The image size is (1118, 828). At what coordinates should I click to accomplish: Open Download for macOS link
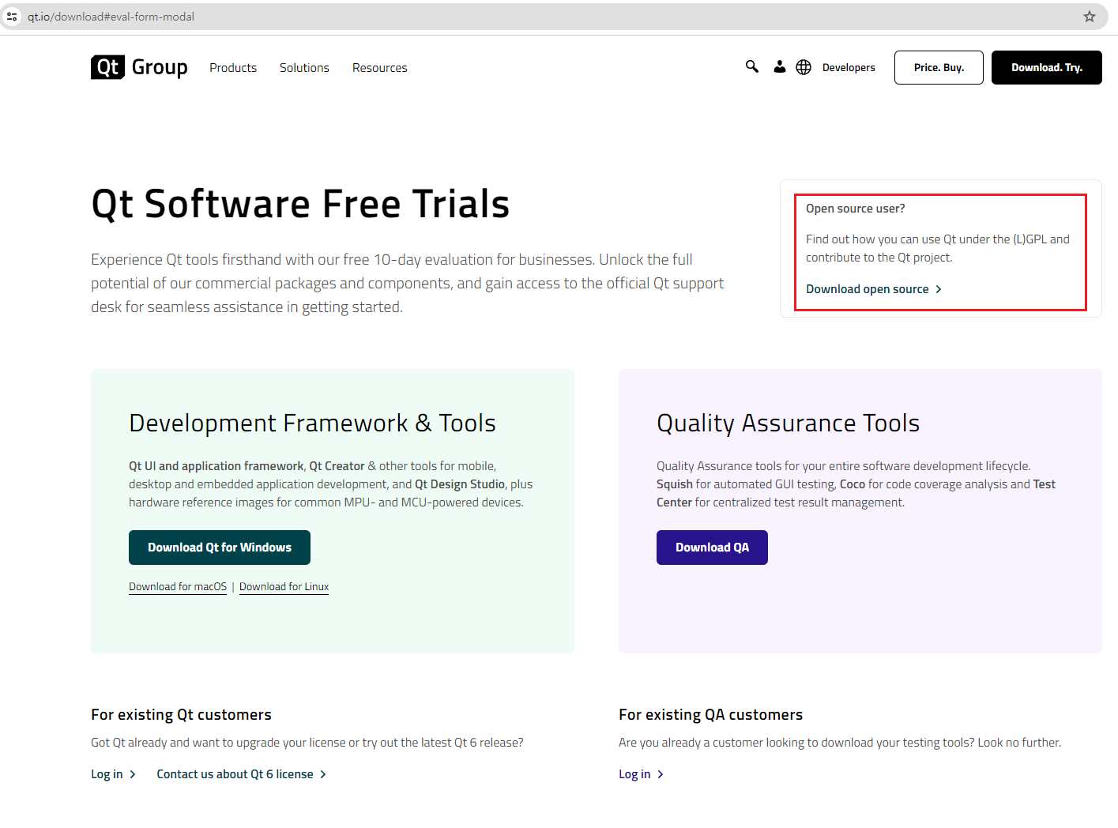tap(178, 587)
